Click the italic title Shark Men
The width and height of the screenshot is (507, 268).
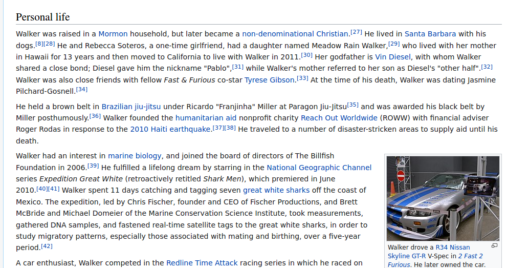click(222, 179)
